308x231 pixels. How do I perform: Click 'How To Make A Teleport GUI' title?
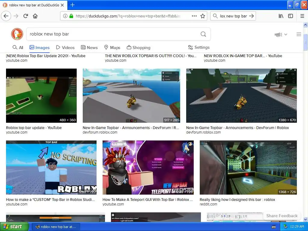click(147, 200)
